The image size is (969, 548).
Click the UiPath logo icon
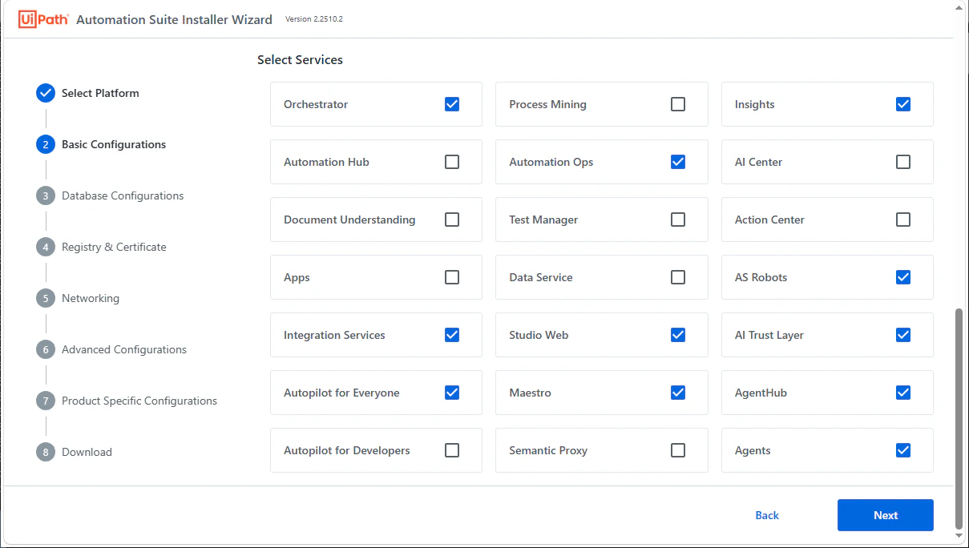44,18
